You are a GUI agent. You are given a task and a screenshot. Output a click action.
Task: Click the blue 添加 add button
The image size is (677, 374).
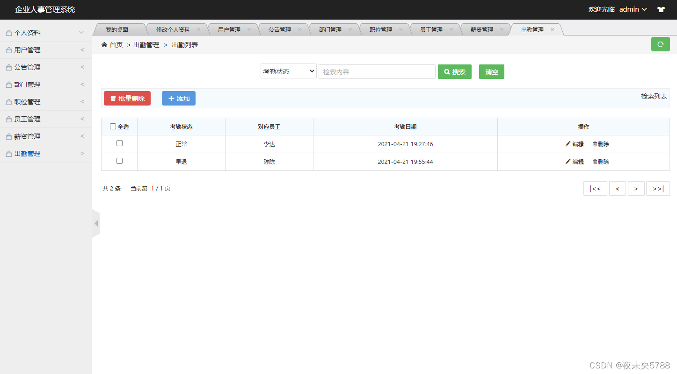179,98
